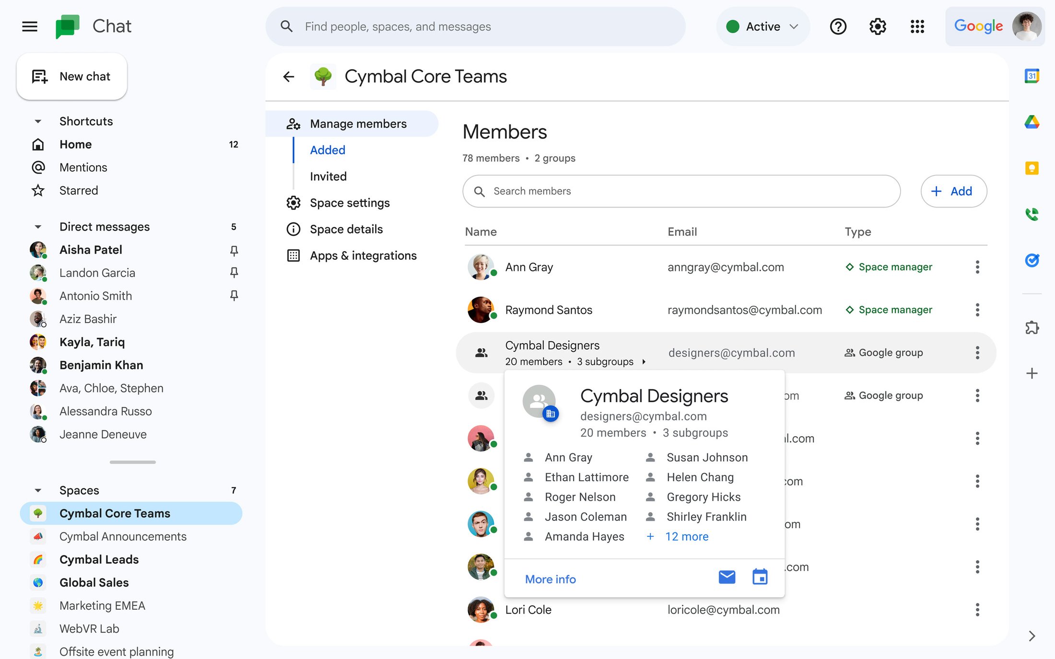
Task: Open more options for Lori Cole
Action: [977, 610]
